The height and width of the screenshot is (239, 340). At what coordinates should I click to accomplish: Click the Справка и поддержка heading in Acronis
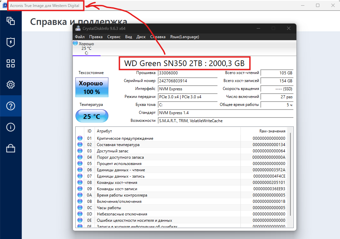click(79, 22)
